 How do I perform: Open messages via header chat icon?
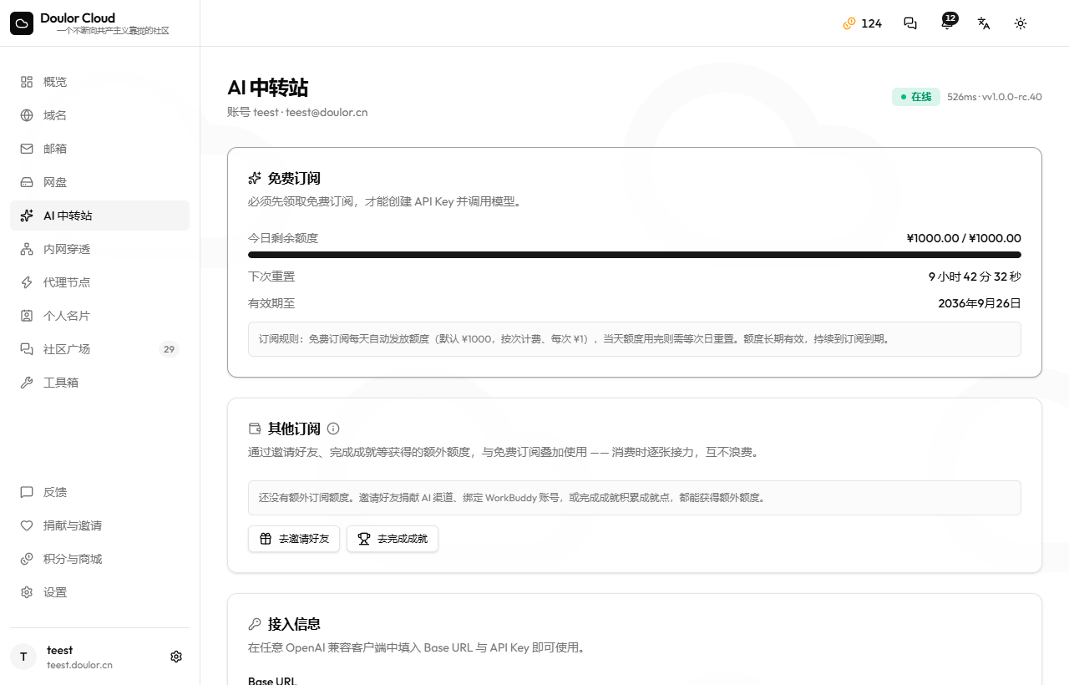[x=910, y=23]
